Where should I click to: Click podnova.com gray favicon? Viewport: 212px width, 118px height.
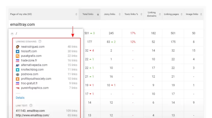[18, 74]
